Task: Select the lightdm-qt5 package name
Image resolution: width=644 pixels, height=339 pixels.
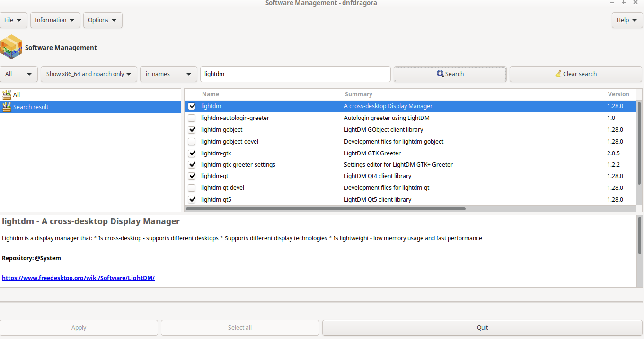Action: click(x=216, y=199)
